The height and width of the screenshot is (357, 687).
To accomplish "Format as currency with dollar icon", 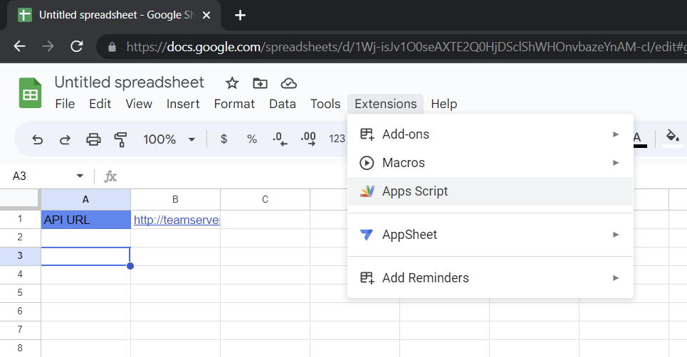I will (x=224, y=139).
